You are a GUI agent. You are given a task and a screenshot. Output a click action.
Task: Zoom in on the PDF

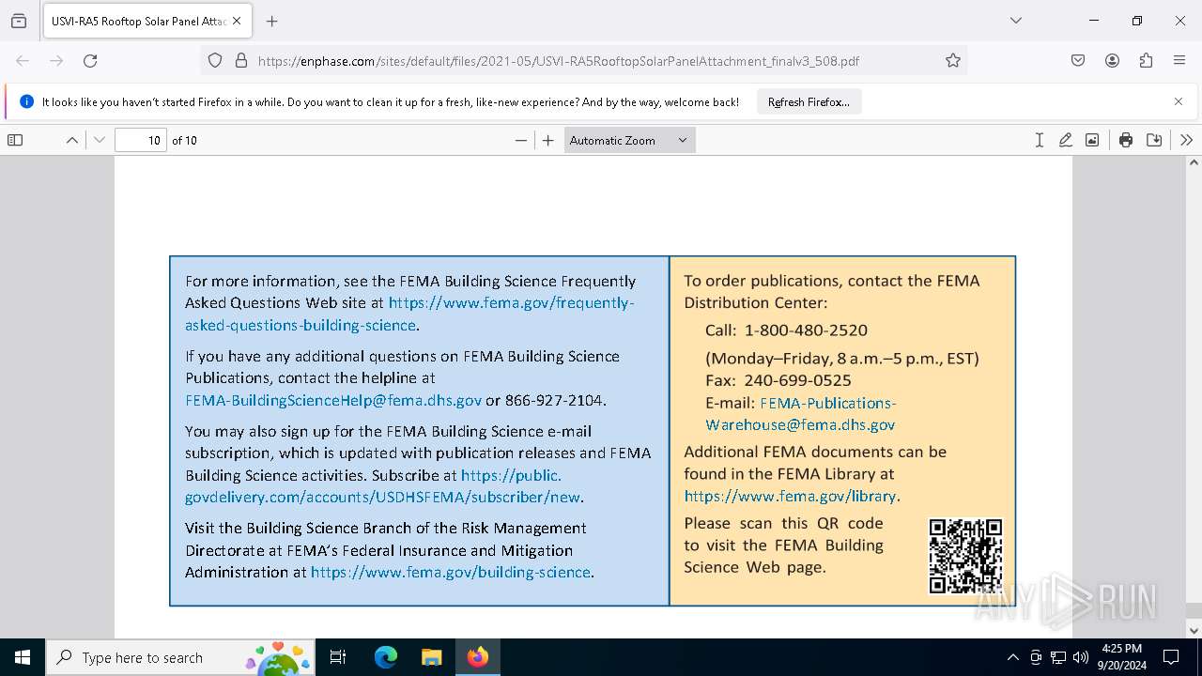click(x=548, y=140)
